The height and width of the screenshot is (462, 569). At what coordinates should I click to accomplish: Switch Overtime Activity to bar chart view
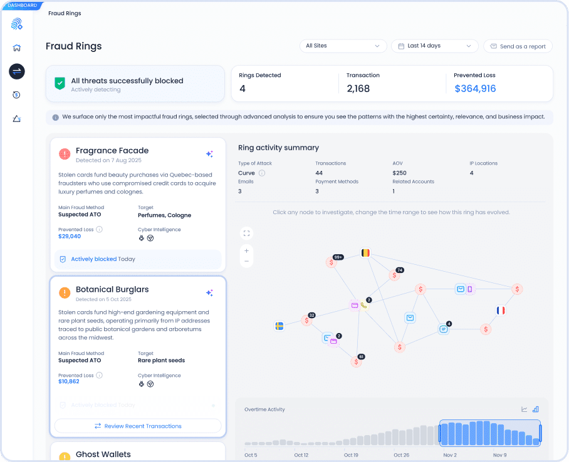tap(536, 409)
